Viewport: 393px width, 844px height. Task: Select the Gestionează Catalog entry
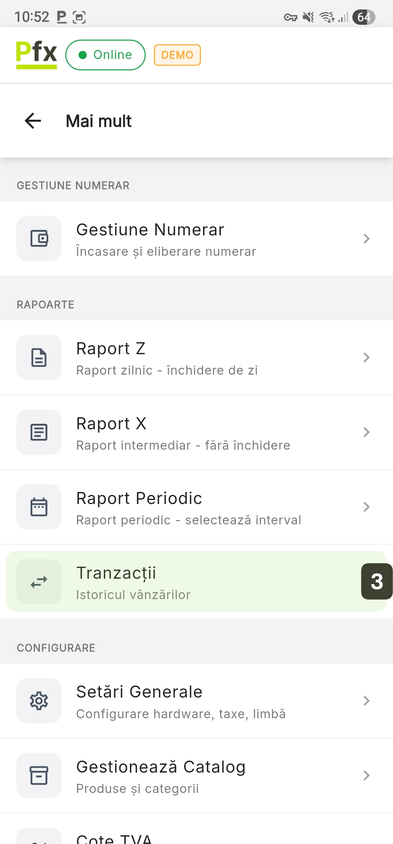pos(196,775)
